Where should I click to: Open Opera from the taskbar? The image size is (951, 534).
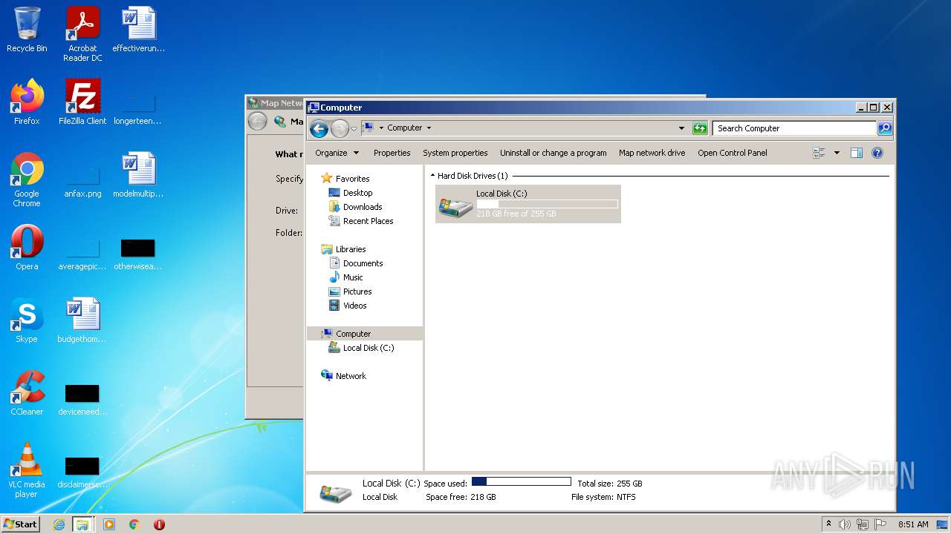(x=159, y=524)
